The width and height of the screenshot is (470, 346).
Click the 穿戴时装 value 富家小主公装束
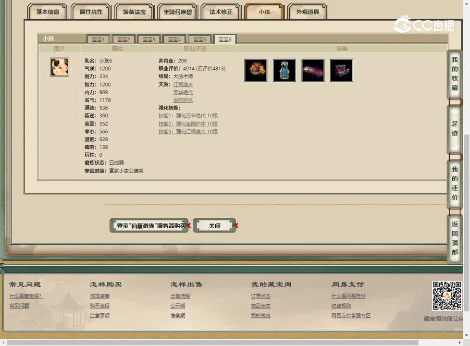click(126, 171)
